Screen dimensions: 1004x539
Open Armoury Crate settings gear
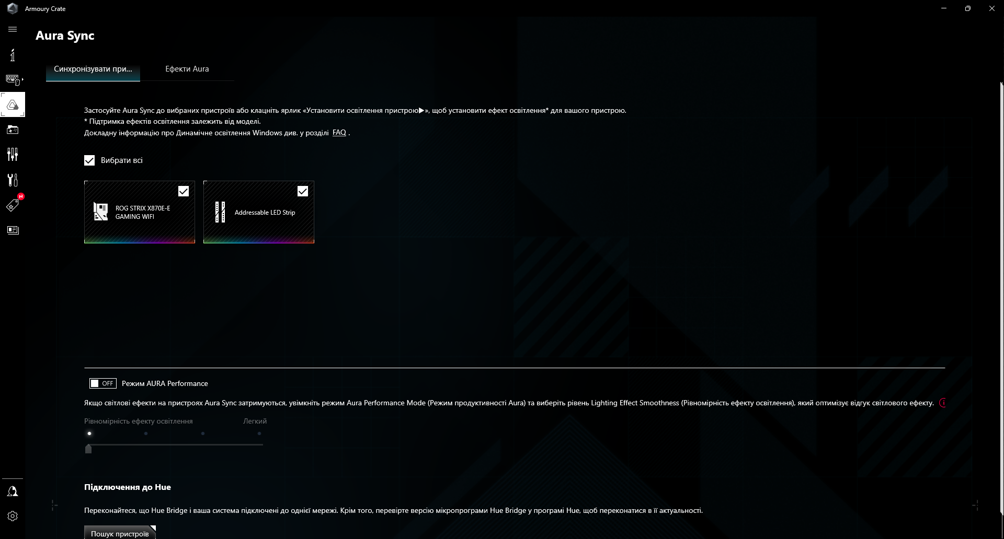(13, 516)
